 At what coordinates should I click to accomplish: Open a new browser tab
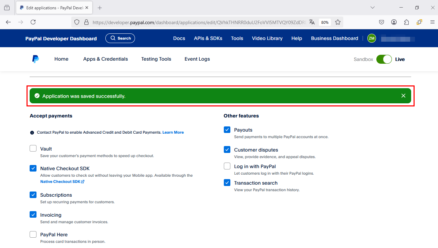click(100, 8)
